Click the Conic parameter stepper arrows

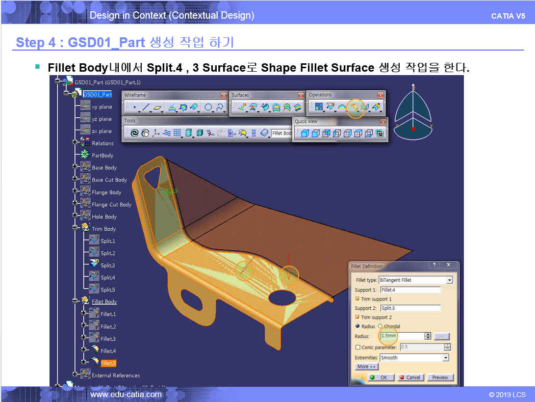448,347
